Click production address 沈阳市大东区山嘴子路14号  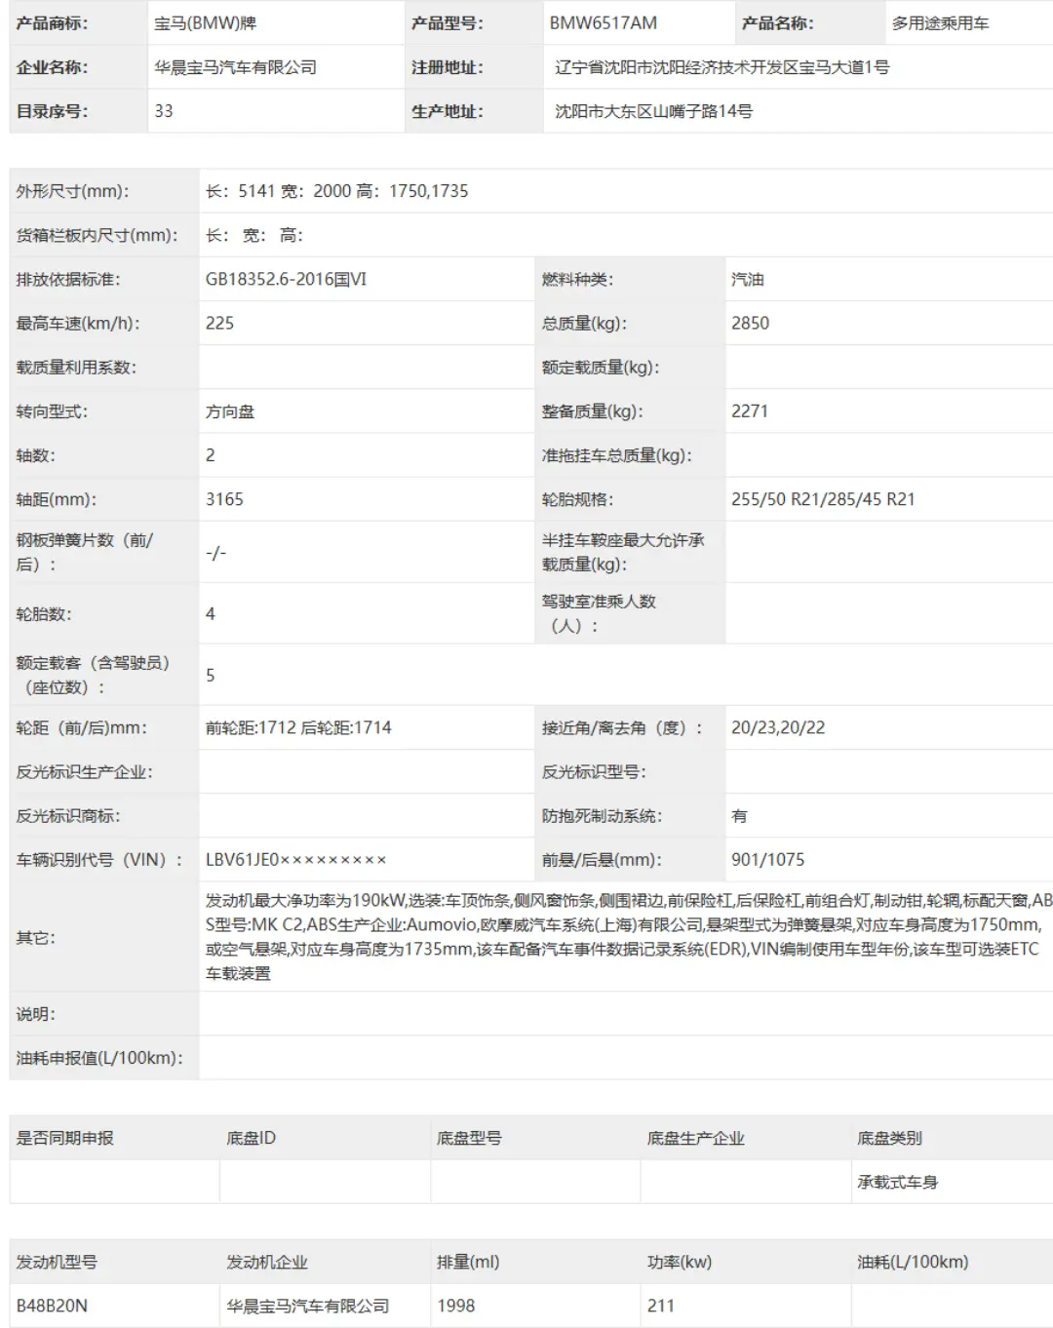(x=654, y=111)
